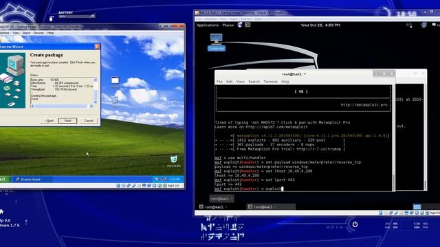Click the shared folders indicator in XP VM status bar
Screen dimensions: 440x247
[x=139, y=186]
